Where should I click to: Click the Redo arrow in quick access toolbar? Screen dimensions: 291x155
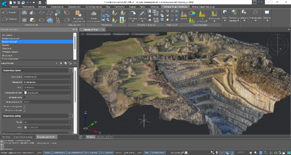click(x=34, y=3)
